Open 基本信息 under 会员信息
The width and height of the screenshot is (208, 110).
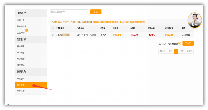[21, 46]
